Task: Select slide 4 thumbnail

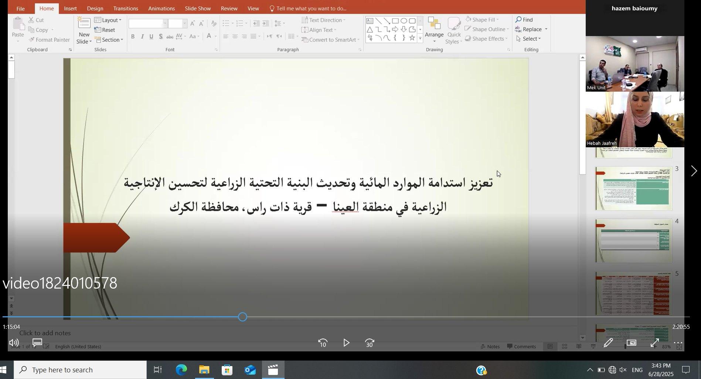Action: point(633,241)
